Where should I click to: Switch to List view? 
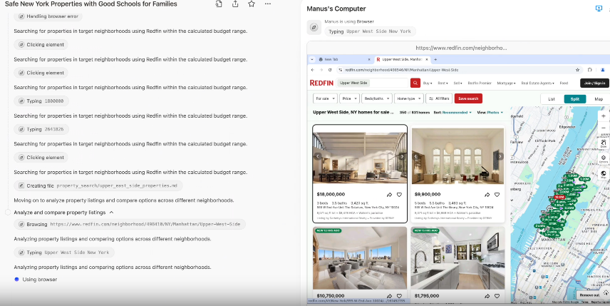coord(551,99)
